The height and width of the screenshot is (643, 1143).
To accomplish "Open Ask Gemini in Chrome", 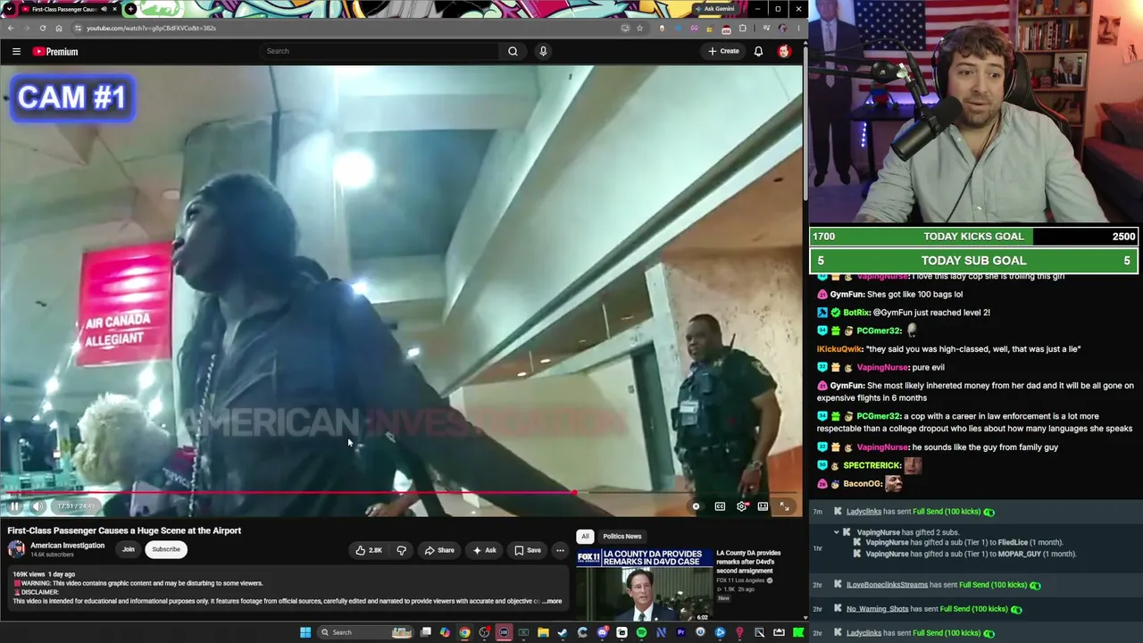I will (715, 9).
